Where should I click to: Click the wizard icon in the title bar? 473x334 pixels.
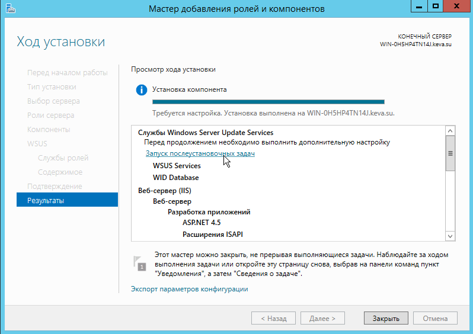(11, 9)
